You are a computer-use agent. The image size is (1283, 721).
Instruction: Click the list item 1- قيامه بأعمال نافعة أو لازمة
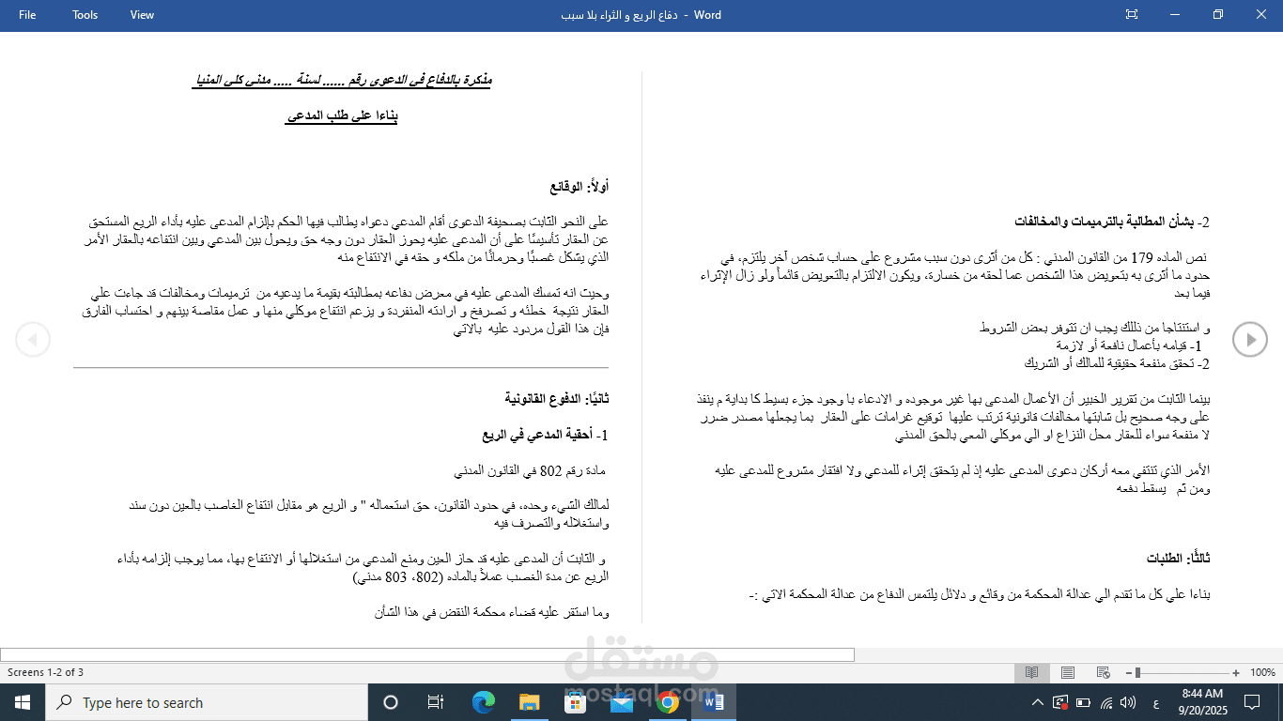[x=1131, y=345]
